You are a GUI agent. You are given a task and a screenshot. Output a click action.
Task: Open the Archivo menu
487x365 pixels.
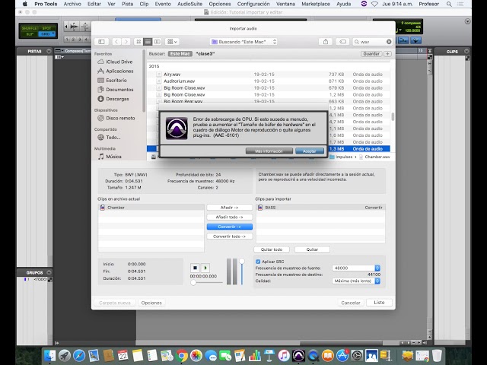[72, 4]
